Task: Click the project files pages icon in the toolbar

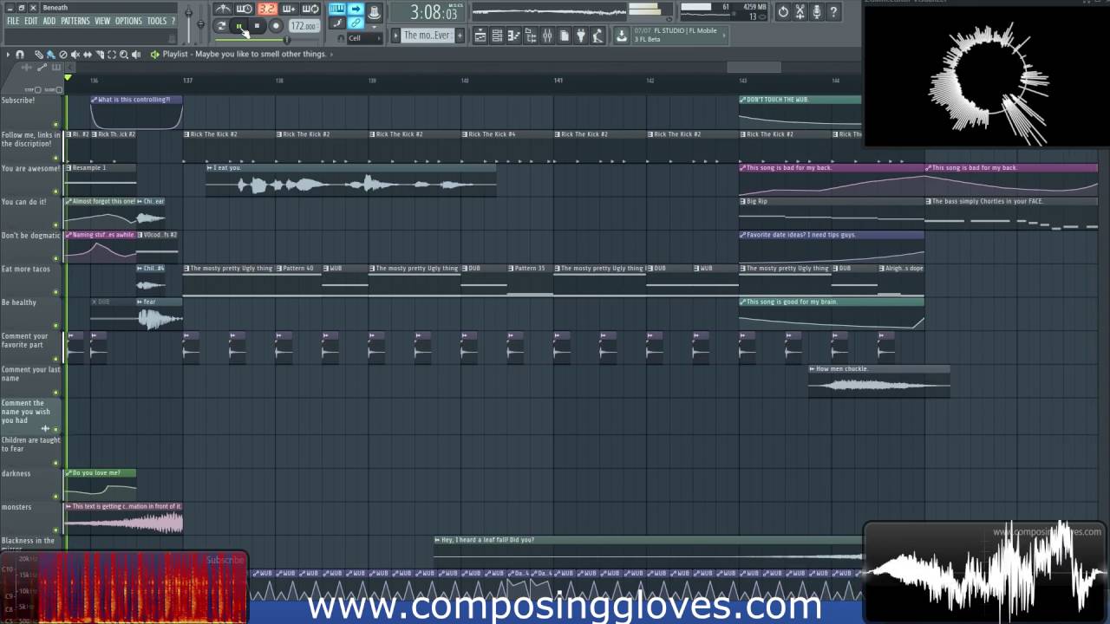Action: [x=564, y=36]
